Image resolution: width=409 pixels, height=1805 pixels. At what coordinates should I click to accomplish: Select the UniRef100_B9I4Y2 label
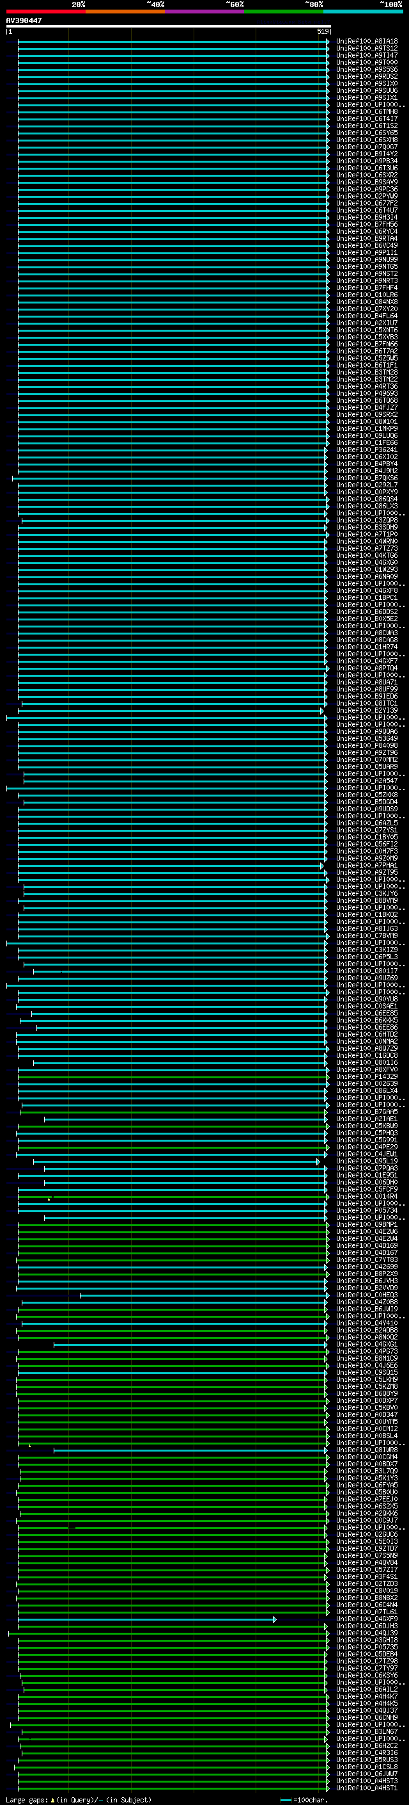tap(367, 154)
